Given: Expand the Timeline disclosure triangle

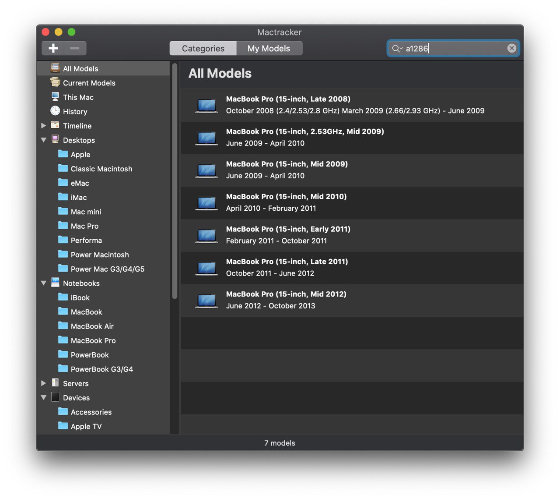Looking at the screenshot, I should 44,126.
